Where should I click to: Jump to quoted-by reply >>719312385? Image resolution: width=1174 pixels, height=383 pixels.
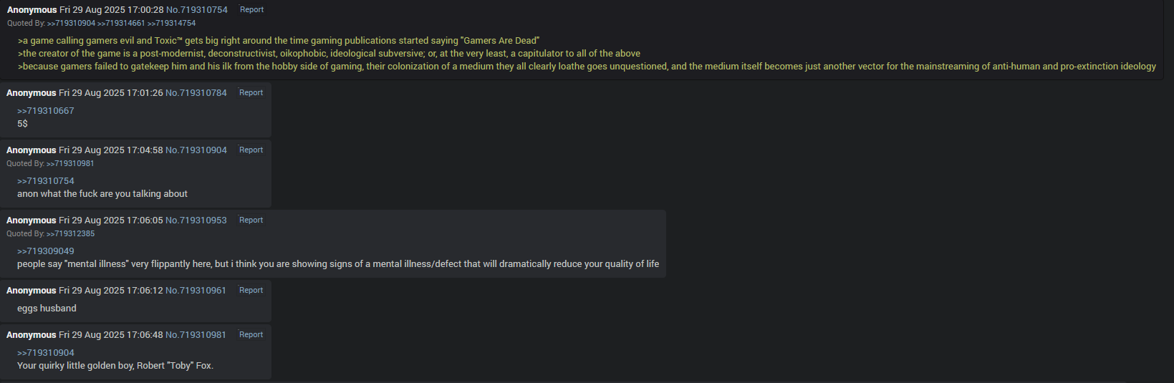click(70, 234)
